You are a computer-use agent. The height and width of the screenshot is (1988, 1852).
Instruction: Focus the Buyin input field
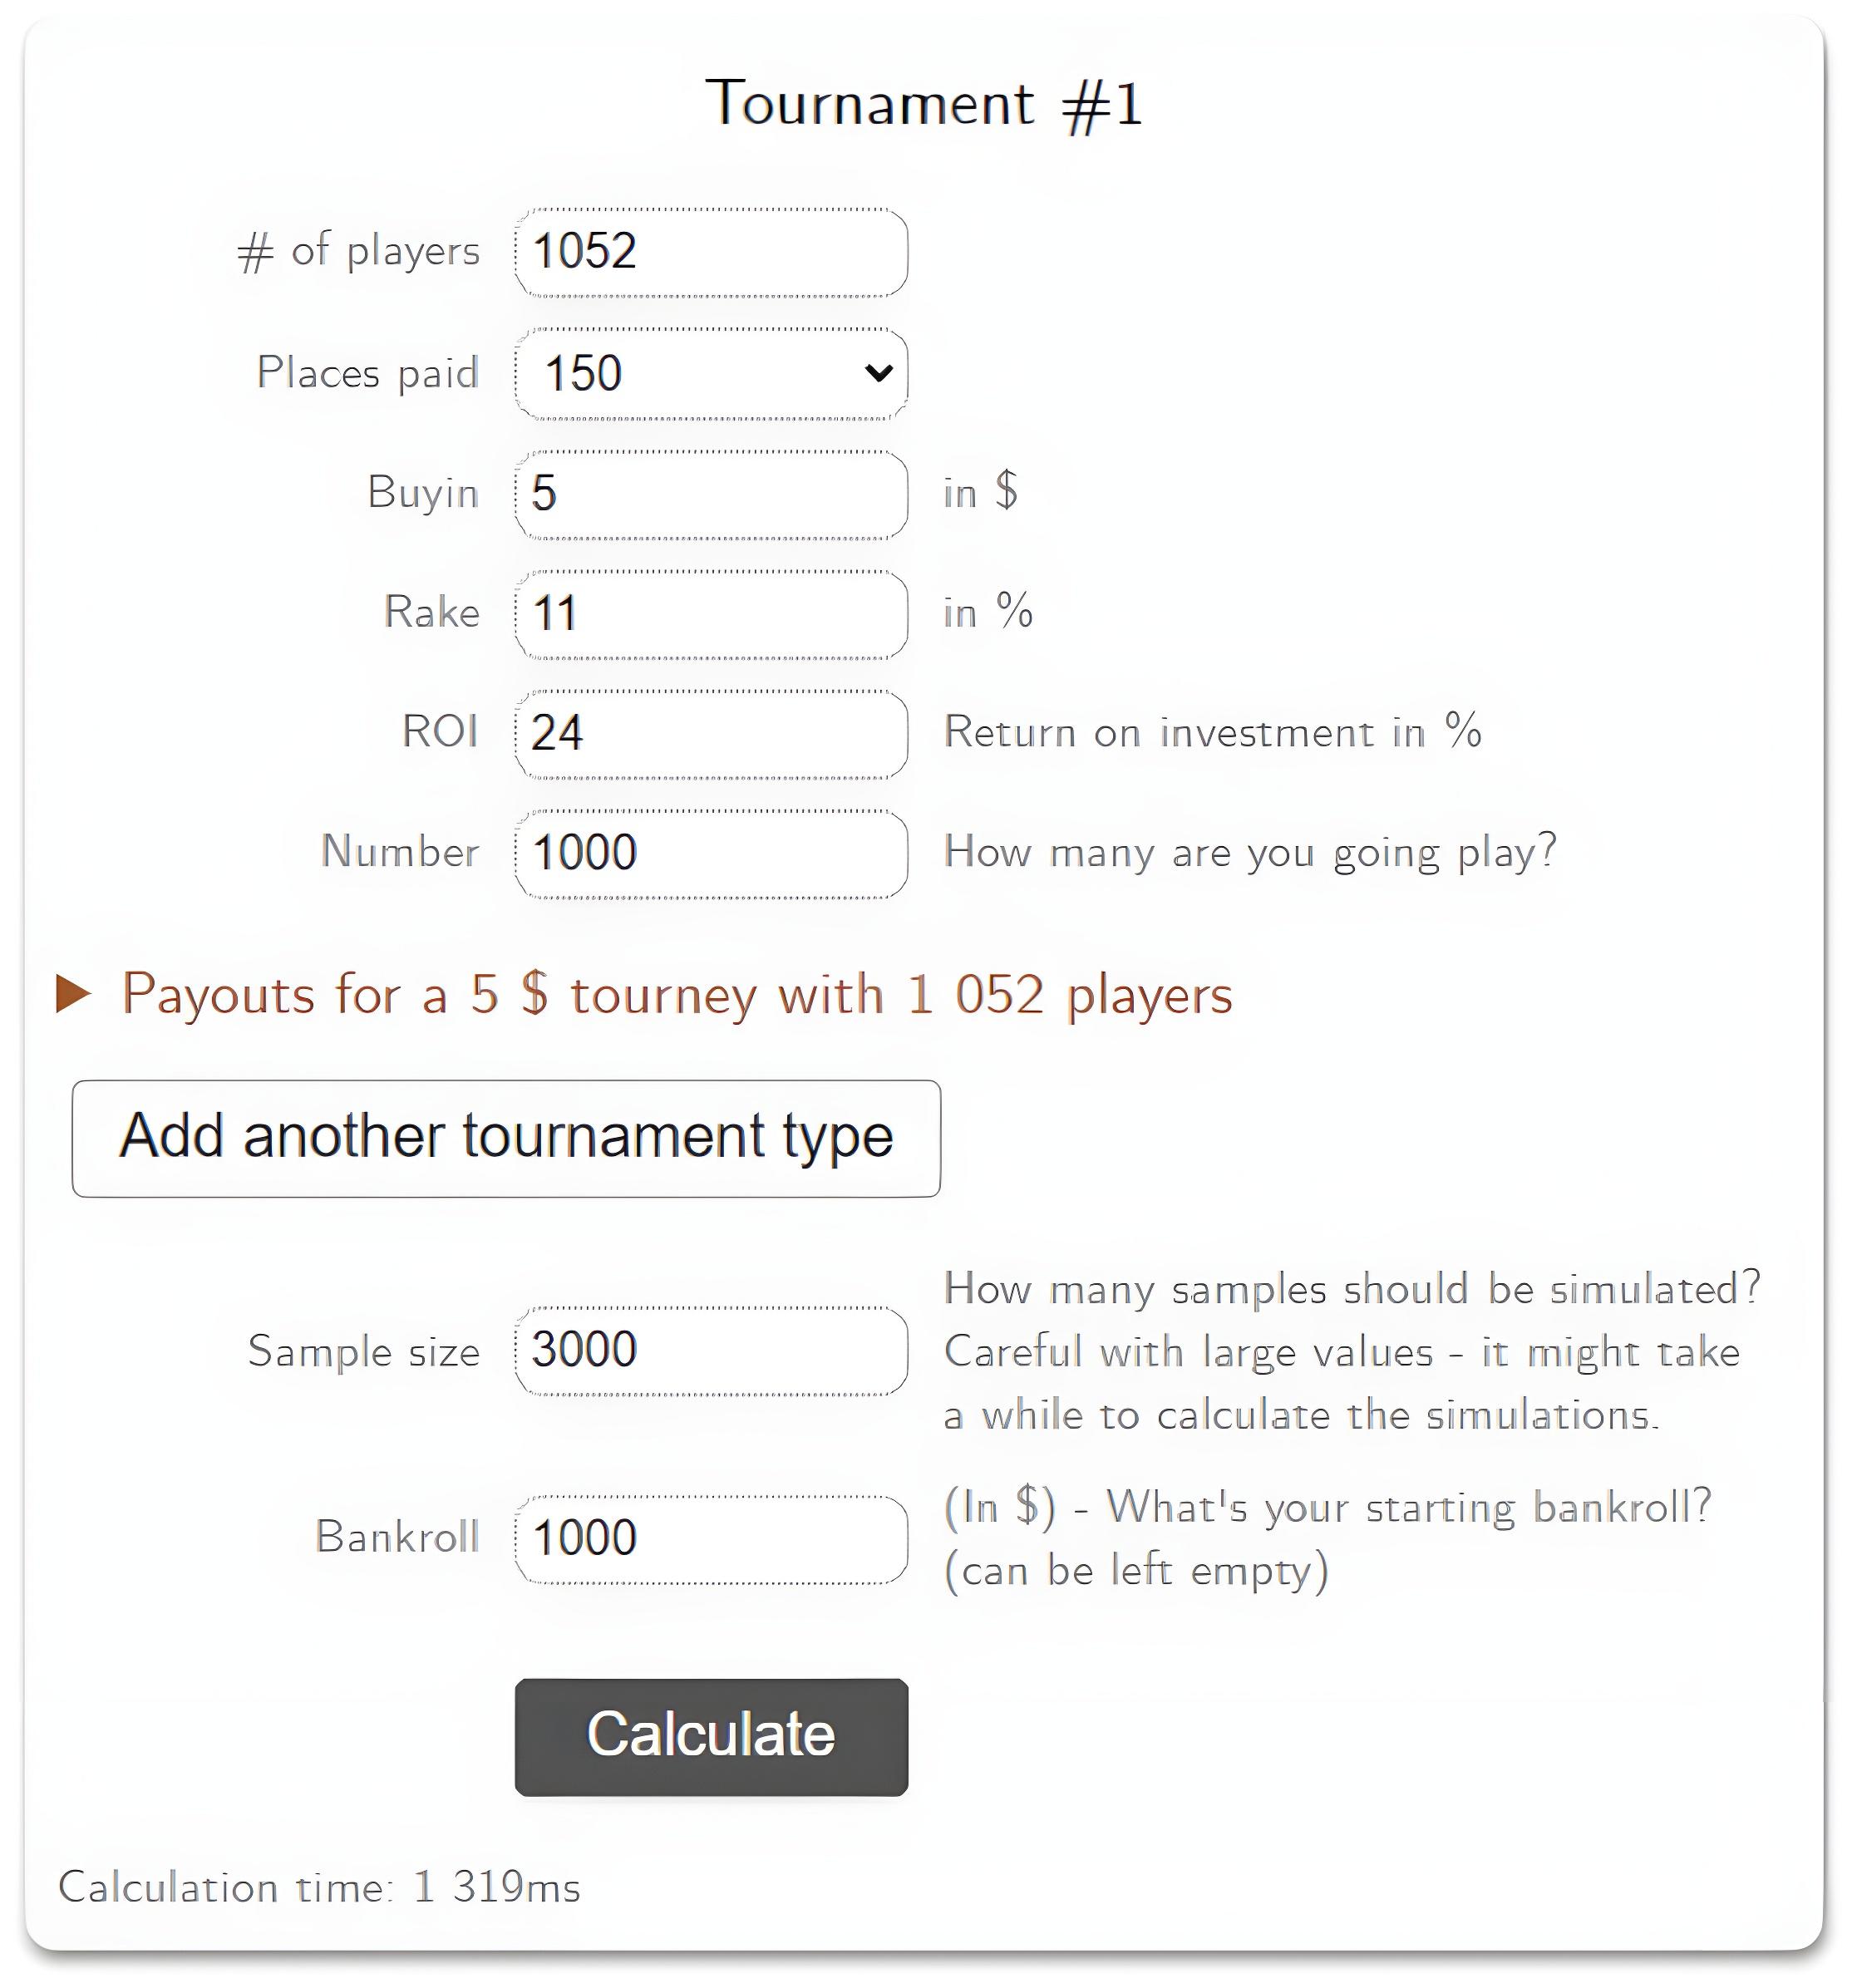(x=711, y=494)
